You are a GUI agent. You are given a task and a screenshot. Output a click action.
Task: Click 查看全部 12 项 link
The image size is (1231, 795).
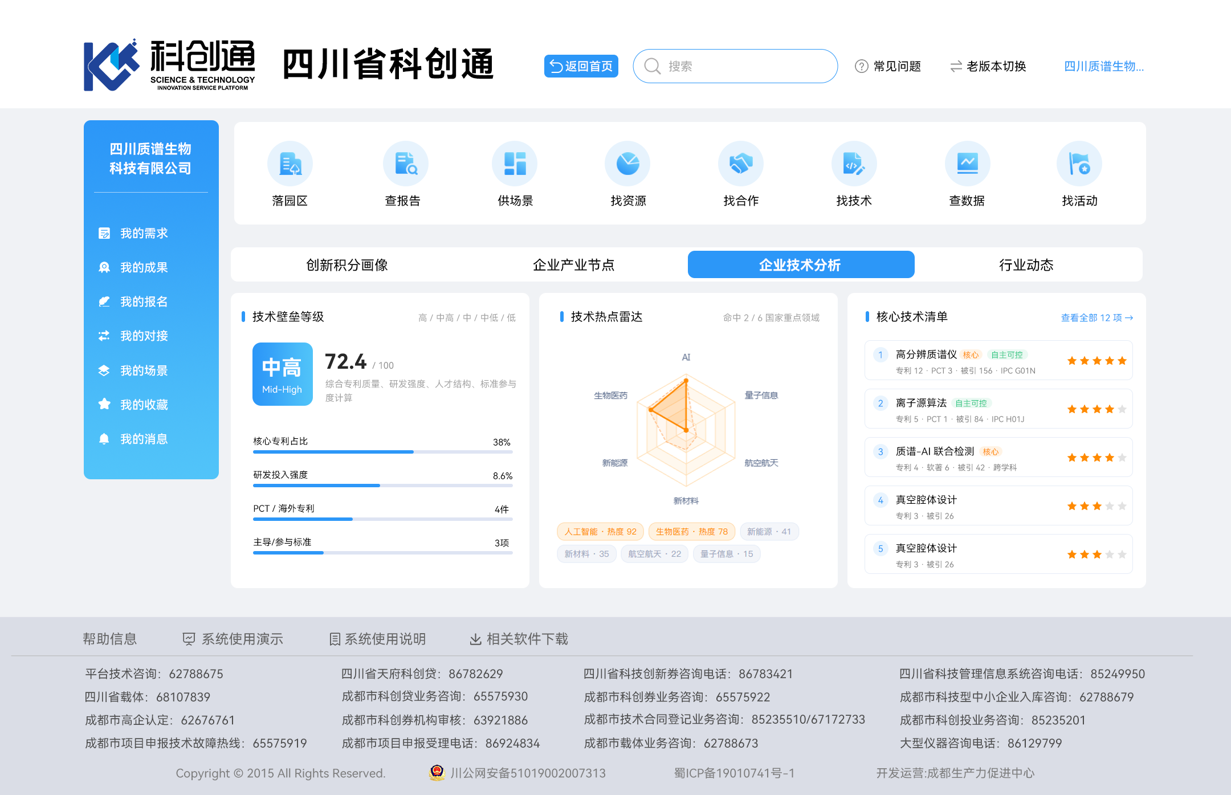click(x=1097, y=317)
